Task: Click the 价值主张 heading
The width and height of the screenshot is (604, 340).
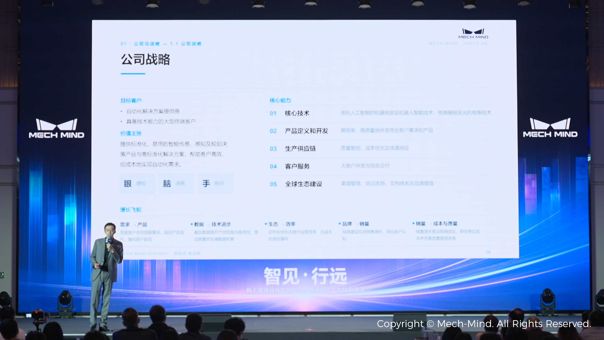Action: (x=131, y=133)
